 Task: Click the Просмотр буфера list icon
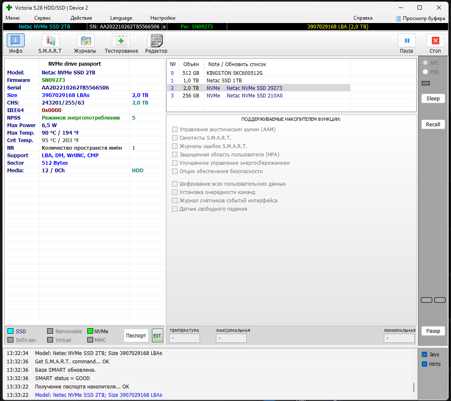398,19
